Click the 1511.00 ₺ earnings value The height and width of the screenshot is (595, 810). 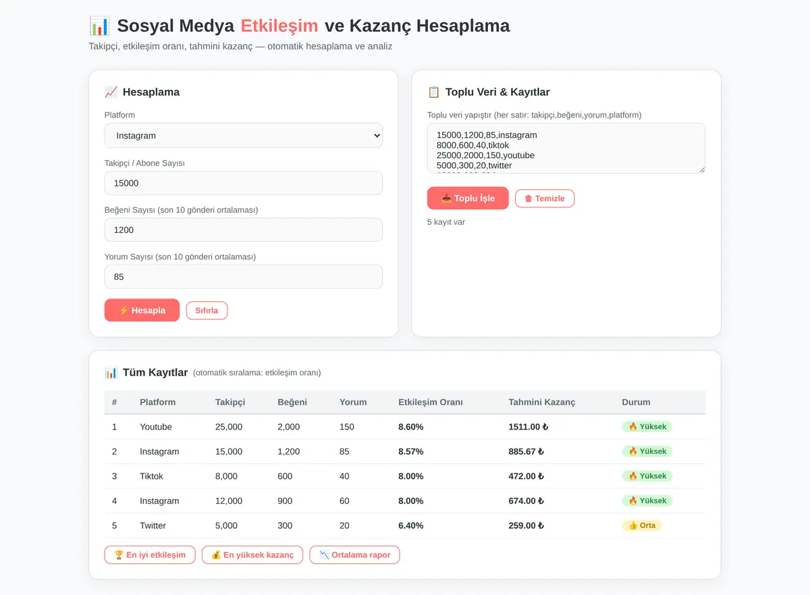tap(529, 427)
